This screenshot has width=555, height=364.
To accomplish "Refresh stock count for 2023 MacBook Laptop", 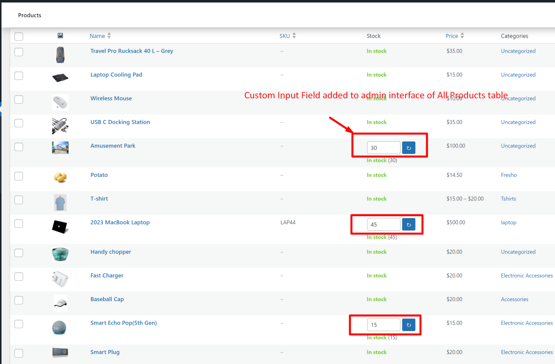I will [408, 224].
